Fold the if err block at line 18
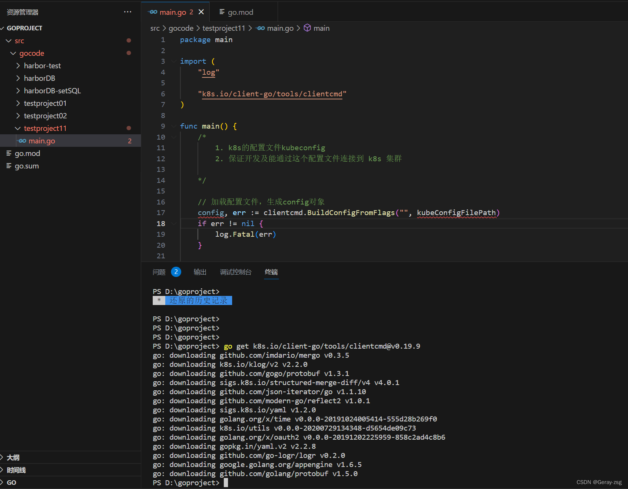628x489 pixels. [x=174, y=224]
